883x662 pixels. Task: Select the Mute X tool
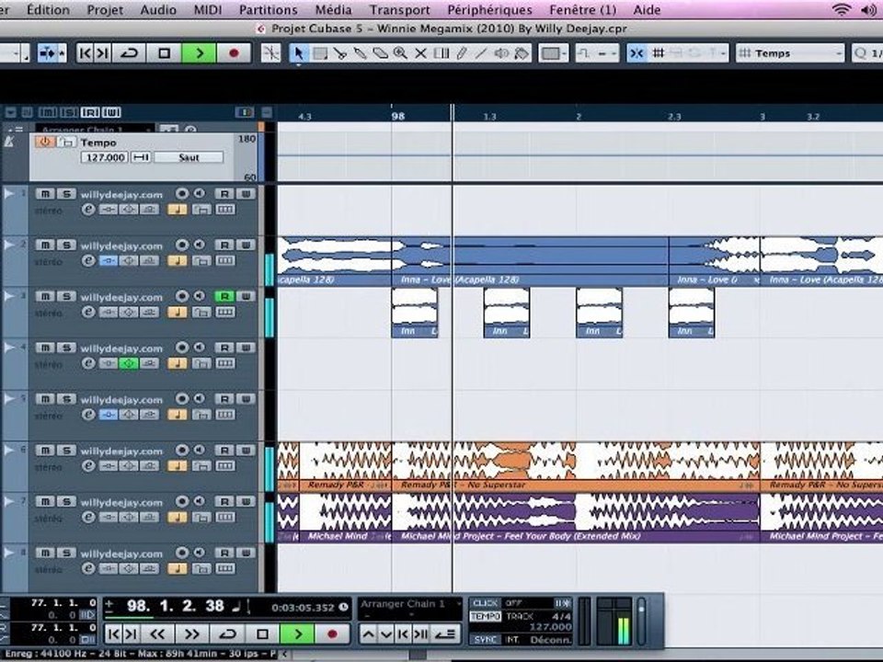click(420, 53)
